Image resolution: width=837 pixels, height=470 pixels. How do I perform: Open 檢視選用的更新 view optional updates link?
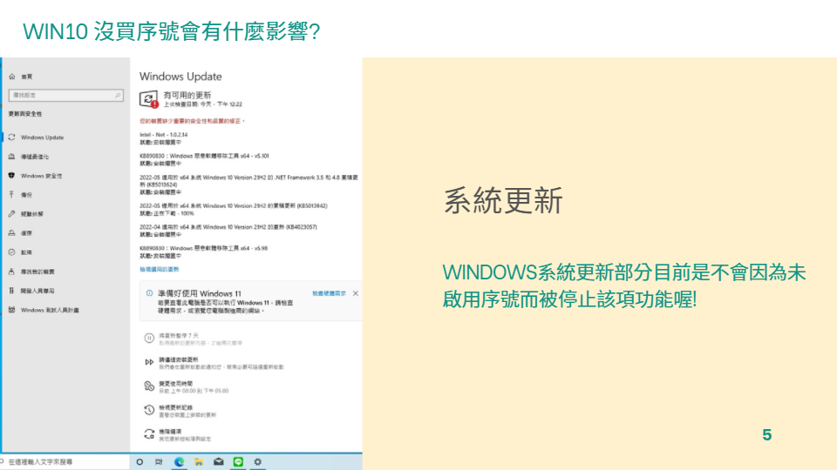point(159,270)
